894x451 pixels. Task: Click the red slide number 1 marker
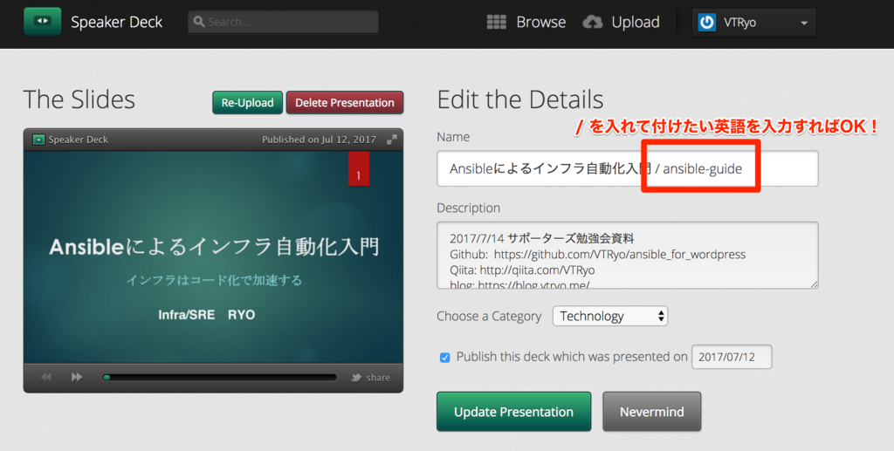pos(359,168)
